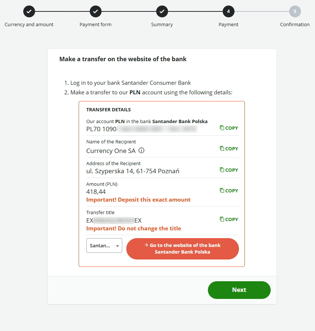Show info about Currency One SA
Screen dimensions: 315x331
[141, 150]
